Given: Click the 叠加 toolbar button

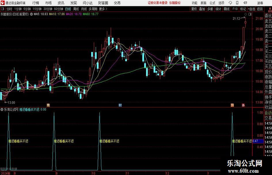Looking at the screenshot, I should tap(202, 9).
